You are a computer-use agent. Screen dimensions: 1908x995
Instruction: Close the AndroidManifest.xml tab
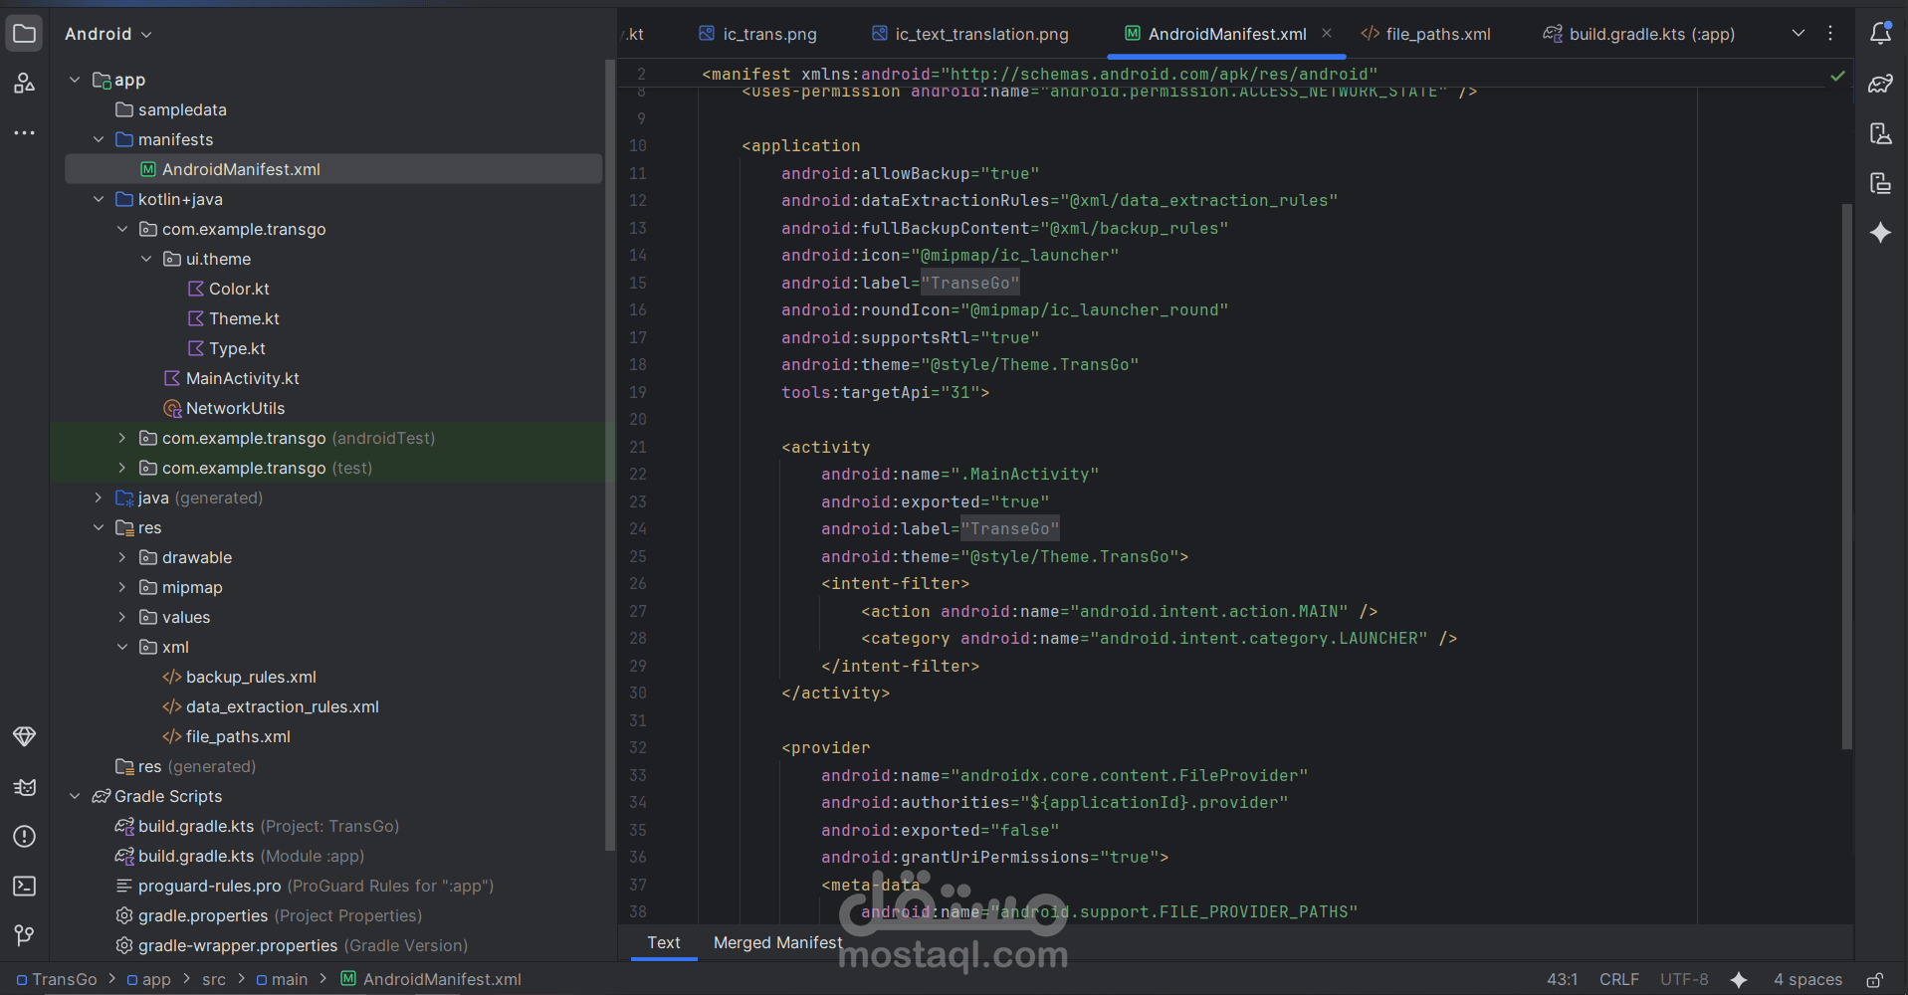(1327, 34)
